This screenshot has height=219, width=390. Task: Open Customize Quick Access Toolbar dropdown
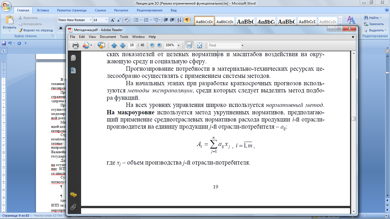pos(25,43)
